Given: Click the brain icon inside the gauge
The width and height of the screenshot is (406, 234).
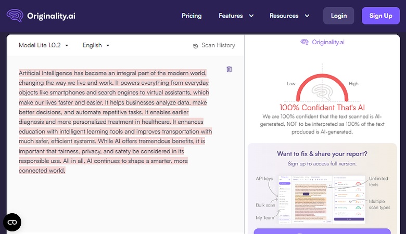Looking at the screenshot, I should [x=322, y=93].
